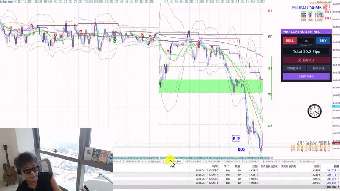Viewport: 340px width, 191px height.
Task: Click the red SELL button
Action: click(290, 40)
